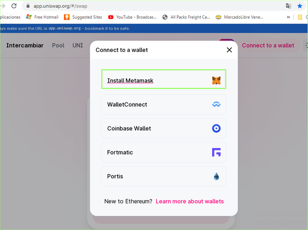
Task: Open the Pool tab
Action: pyautogui.click(x=58, y=45)
